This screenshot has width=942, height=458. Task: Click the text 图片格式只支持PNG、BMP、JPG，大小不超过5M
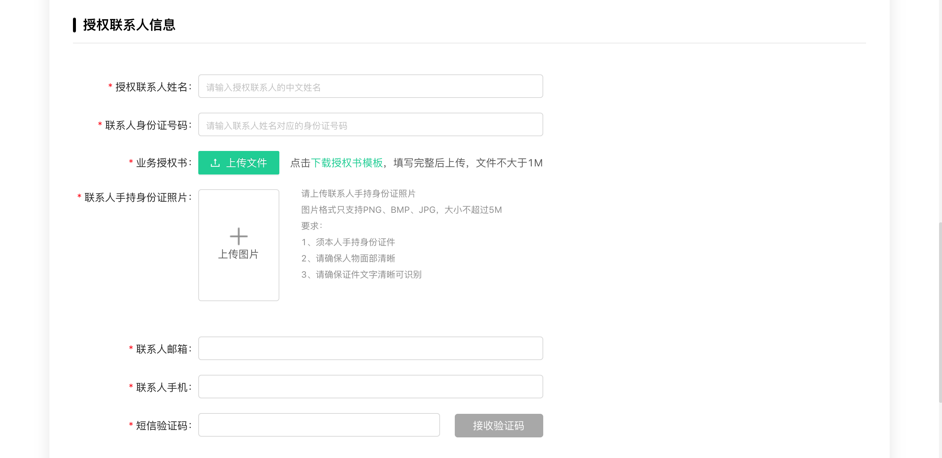[401, 210]
